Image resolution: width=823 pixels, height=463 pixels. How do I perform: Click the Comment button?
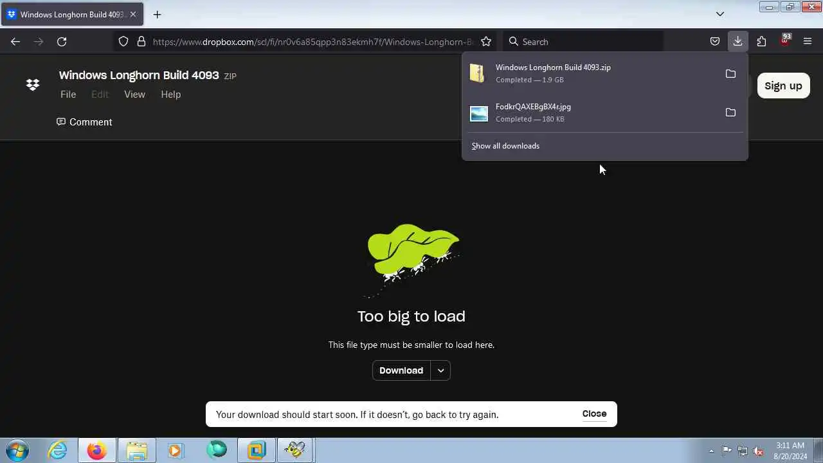tap(84, 122)
